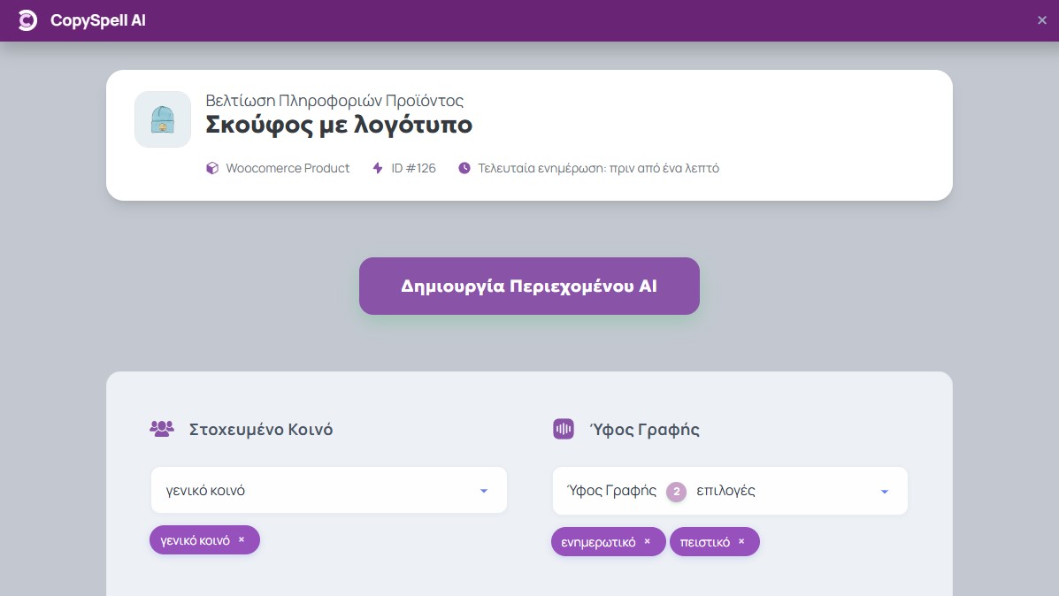Click the arrow on the writing tone dropdown
Image resolution: width=1059 pixels, height=596 pixels.
pos(884,492)
